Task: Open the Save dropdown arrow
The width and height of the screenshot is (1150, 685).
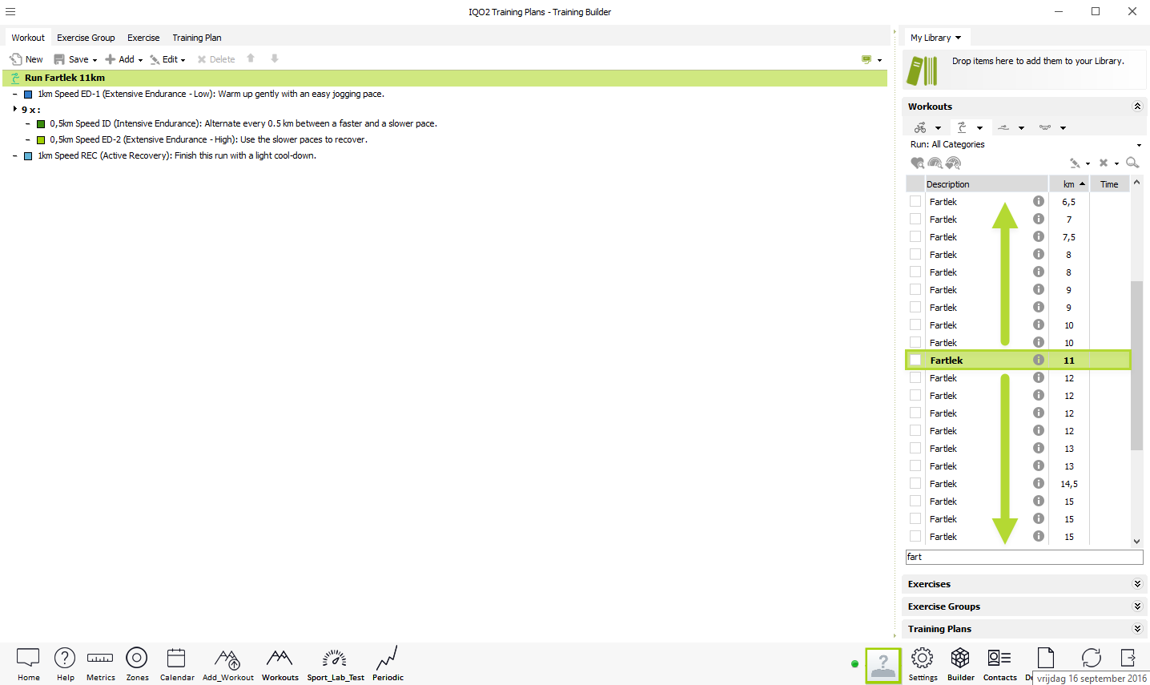Action: [x=94, y=60]
